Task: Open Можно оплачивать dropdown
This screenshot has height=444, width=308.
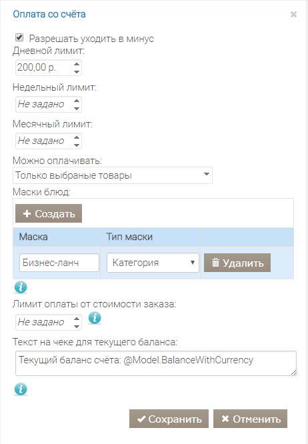Action: [x=113, y=175]
